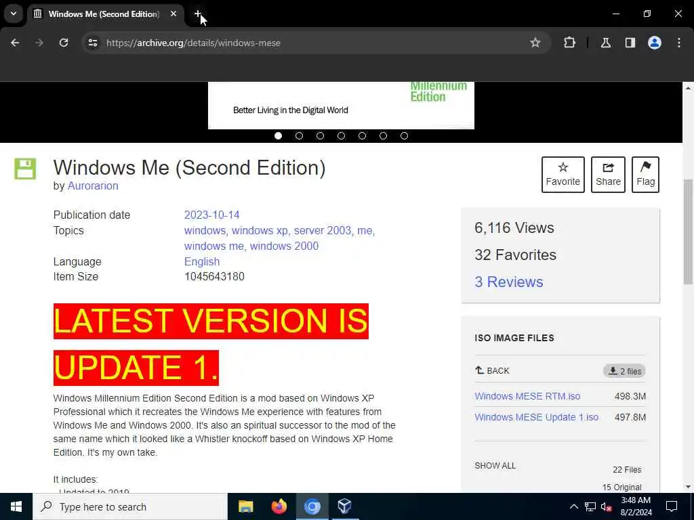Image resolution: width=694 pixels, height=520 pixels.
Task: Switch to Chrome in the taskbar
Action: point(312,506)
